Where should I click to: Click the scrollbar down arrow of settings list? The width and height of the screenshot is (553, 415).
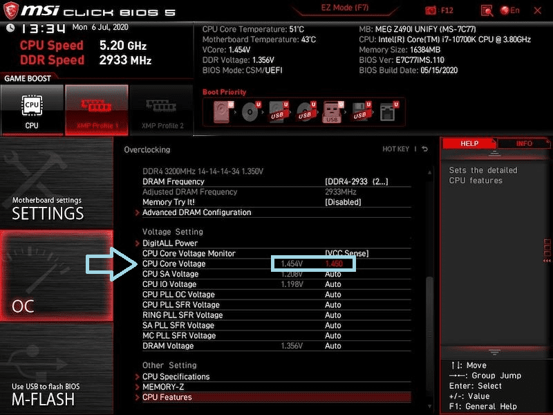[x=429, y=406]
